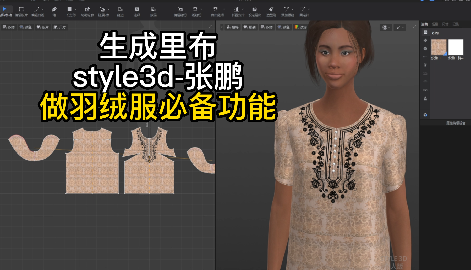Switch to the 当前 tab

coord(424,24)
